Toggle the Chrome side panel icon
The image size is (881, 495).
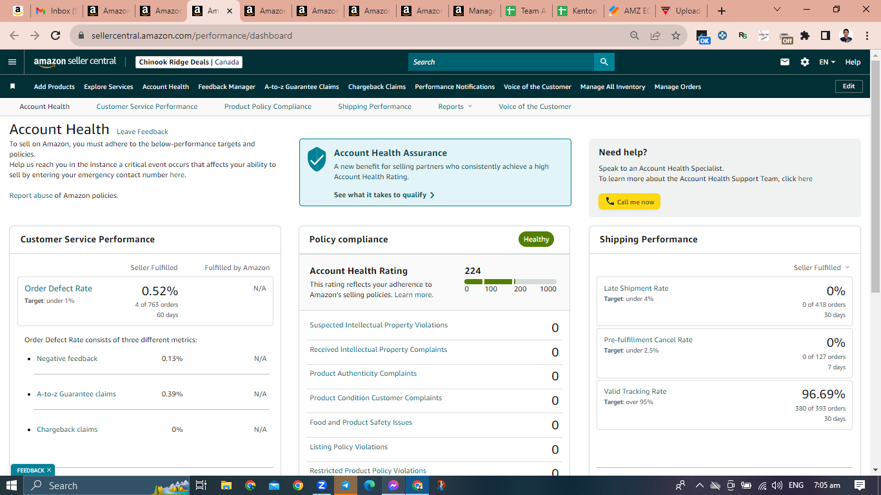point(826,35)
